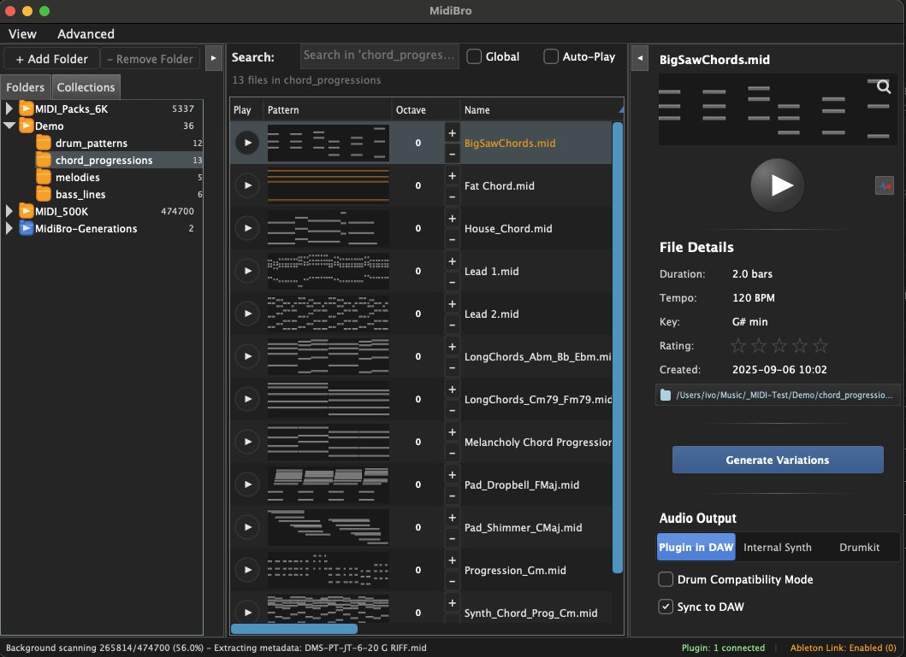Turn on the Auto-Play checkbox
The image size is (906, 657).
pos(551,56)
